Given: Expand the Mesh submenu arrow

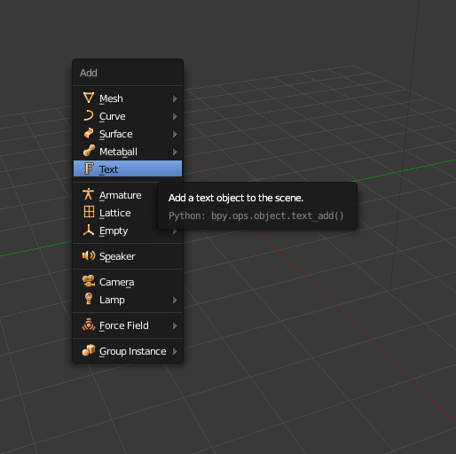Looking at the screenshot, I should point(175,98).
